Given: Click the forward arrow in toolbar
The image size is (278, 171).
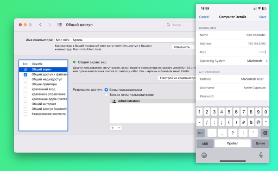Looking at the screenshot, I should click(x=50, y=25).
